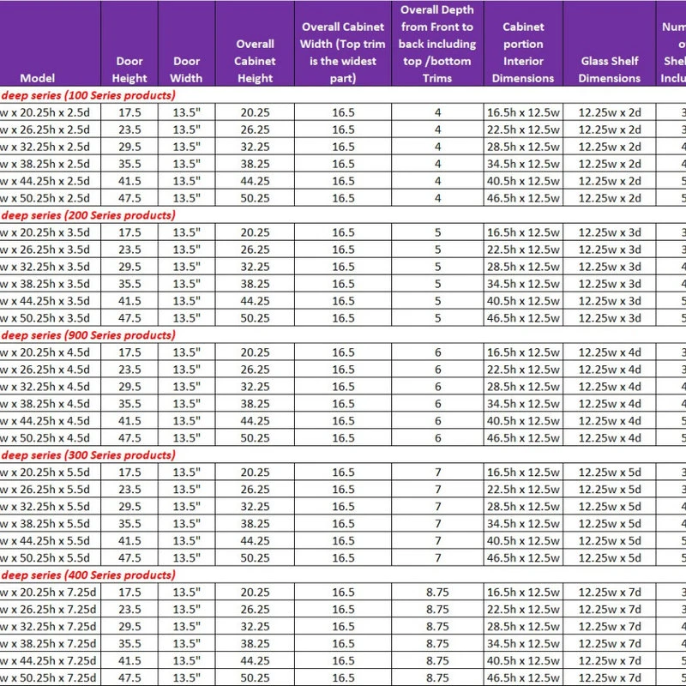
Task: Select the 300 Series products section heading
Action: click(87, 455)
